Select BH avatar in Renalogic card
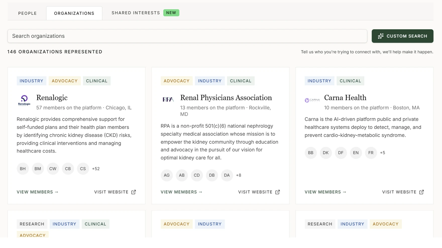Screen dimensions: 442x248 pyautogui.click(x=23, y=169)
